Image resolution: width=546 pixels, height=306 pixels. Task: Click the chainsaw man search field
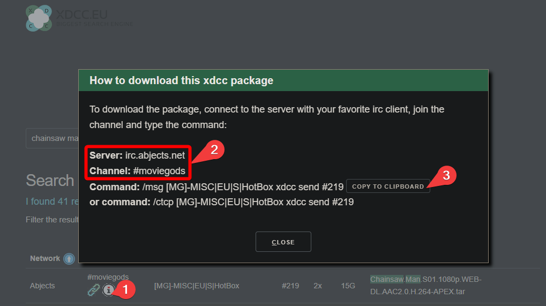(x=53, y=138)
